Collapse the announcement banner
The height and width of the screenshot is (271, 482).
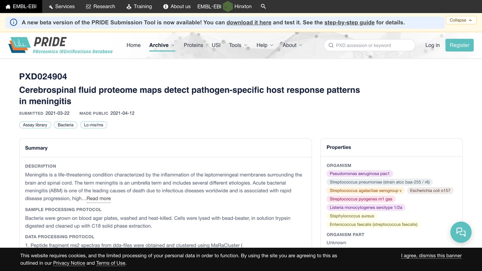coord(461,20)
